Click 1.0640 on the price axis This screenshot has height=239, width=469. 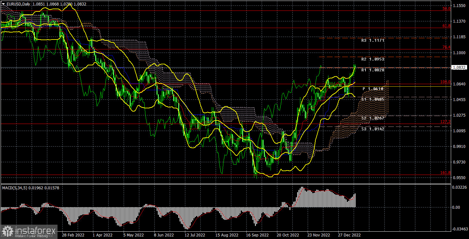point(460,84)
